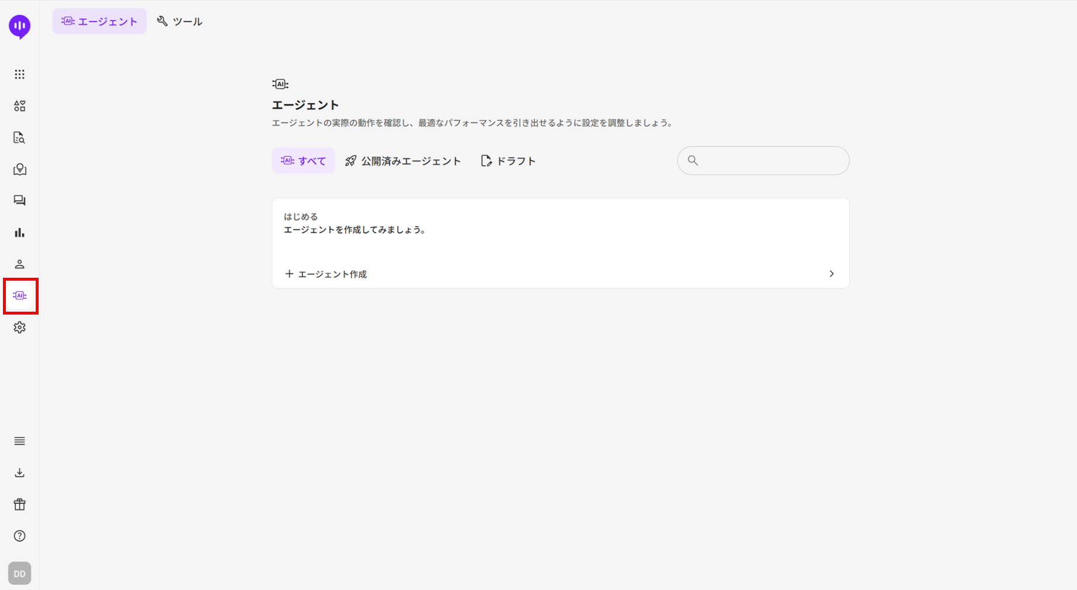Filter by 公開済みエージェント
The width and height of the screenshot is (1077, 590).
(x=403, y=161)
